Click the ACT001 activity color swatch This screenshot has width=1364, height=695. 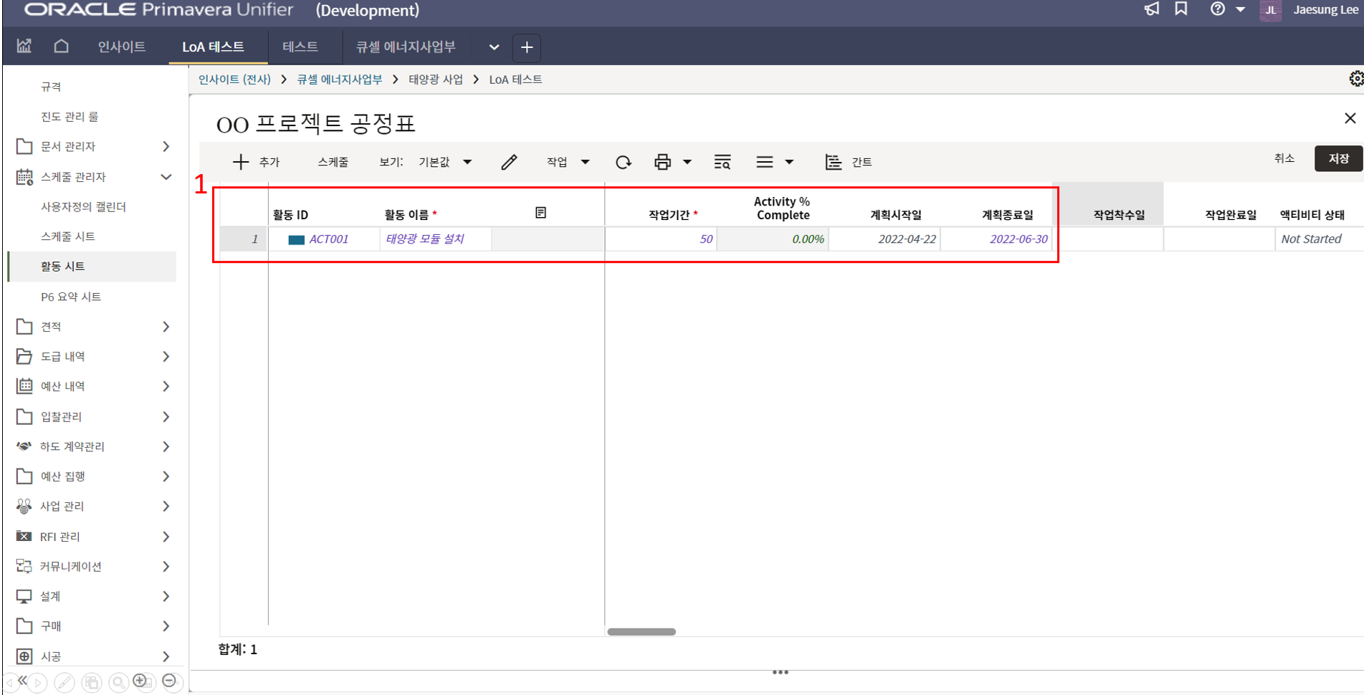coord(296,239)
